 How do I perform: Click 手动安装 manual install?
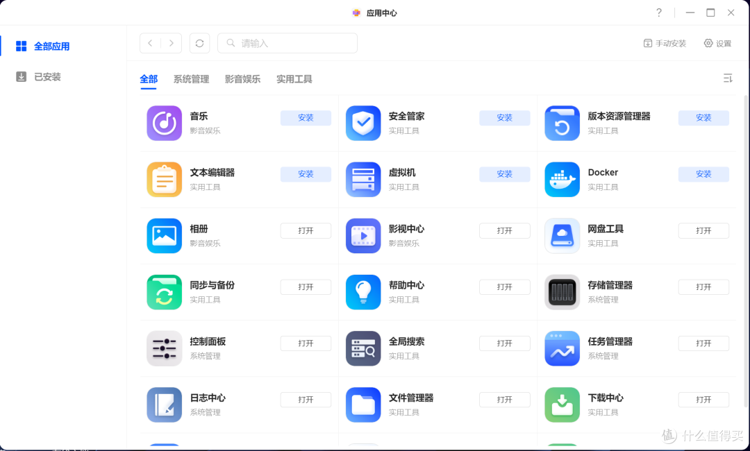(665, 44)
